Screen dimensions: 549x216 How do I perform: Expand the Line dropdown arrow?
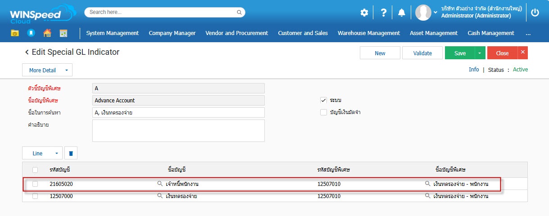point(57,154)
